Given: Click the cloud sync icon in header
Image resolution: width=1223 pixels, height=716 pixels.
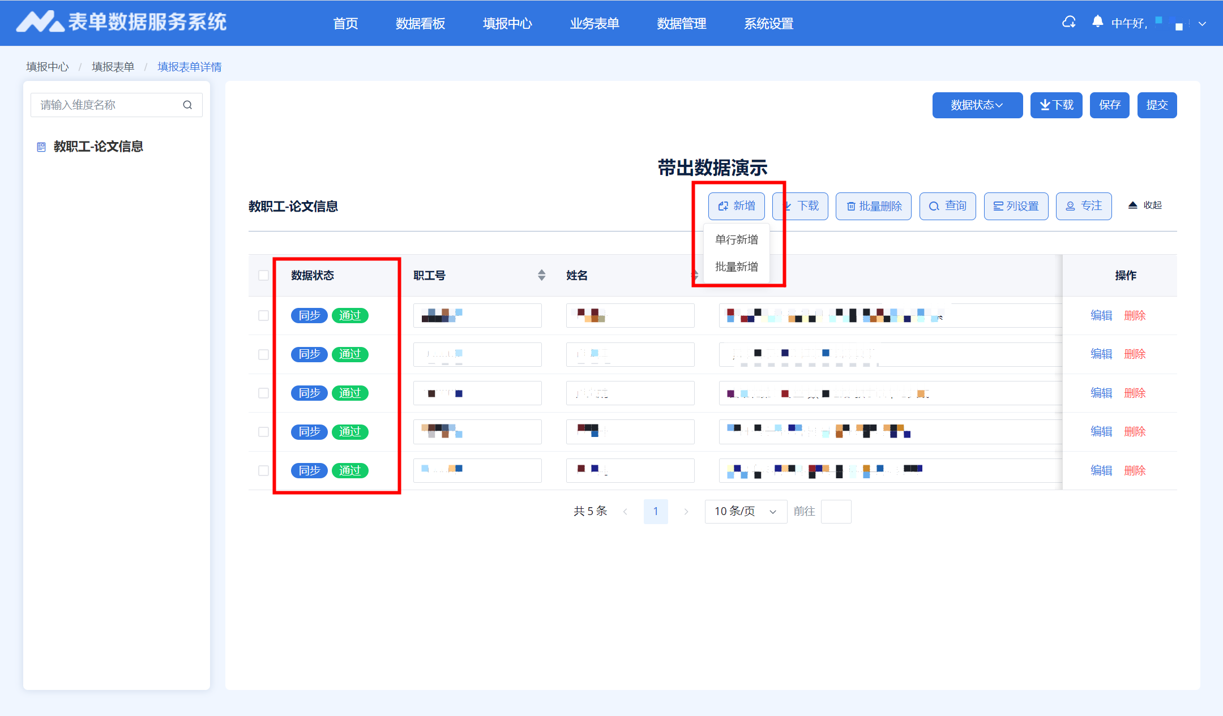Looking at the screenshot, I should [1068, 23].
